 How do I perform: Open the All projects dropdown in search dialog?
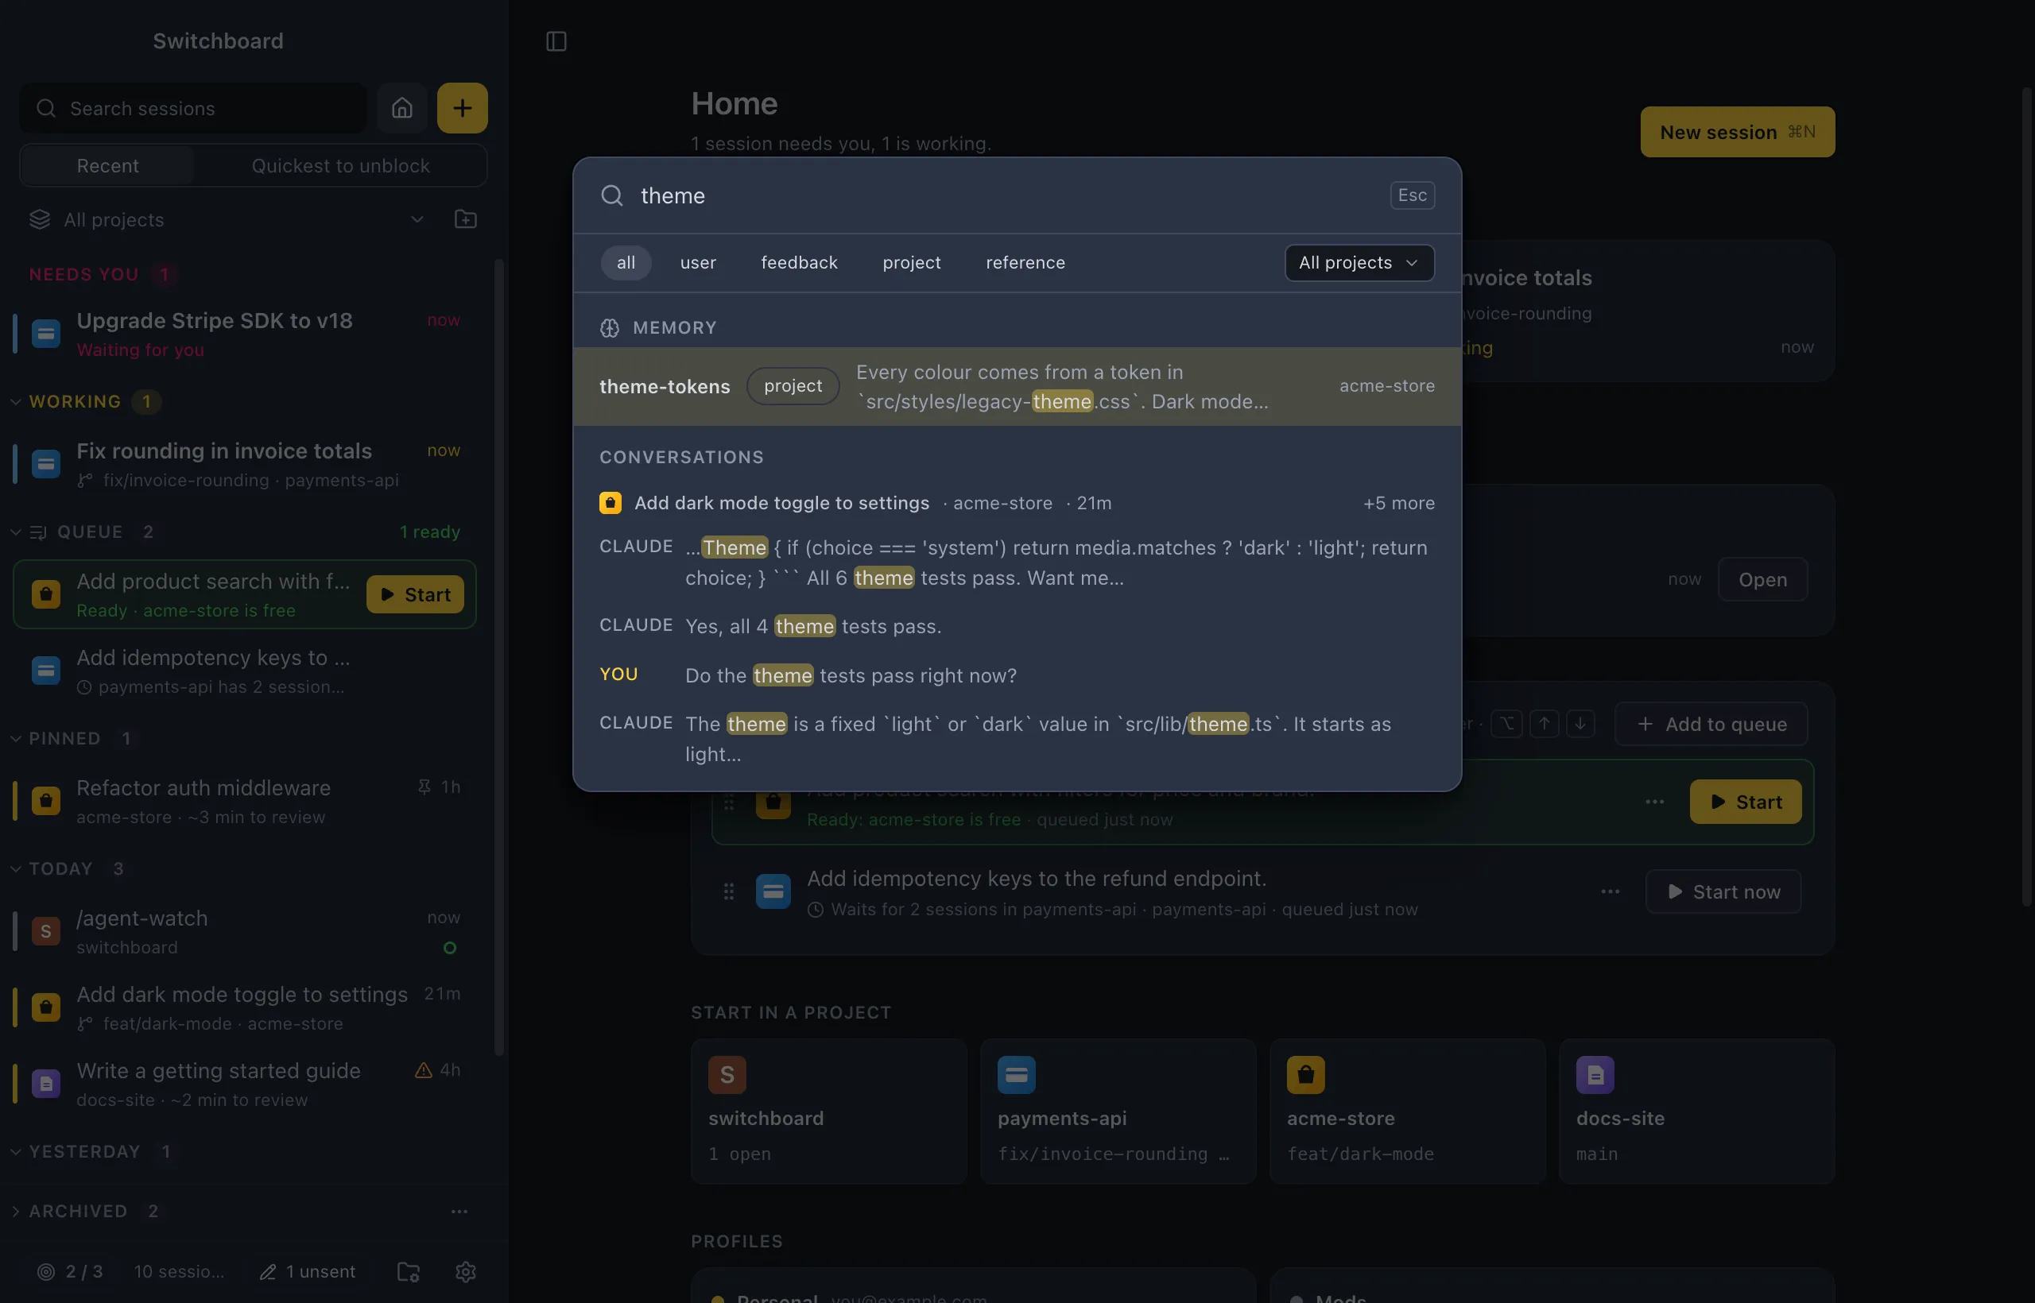[x=1359, y=262]
